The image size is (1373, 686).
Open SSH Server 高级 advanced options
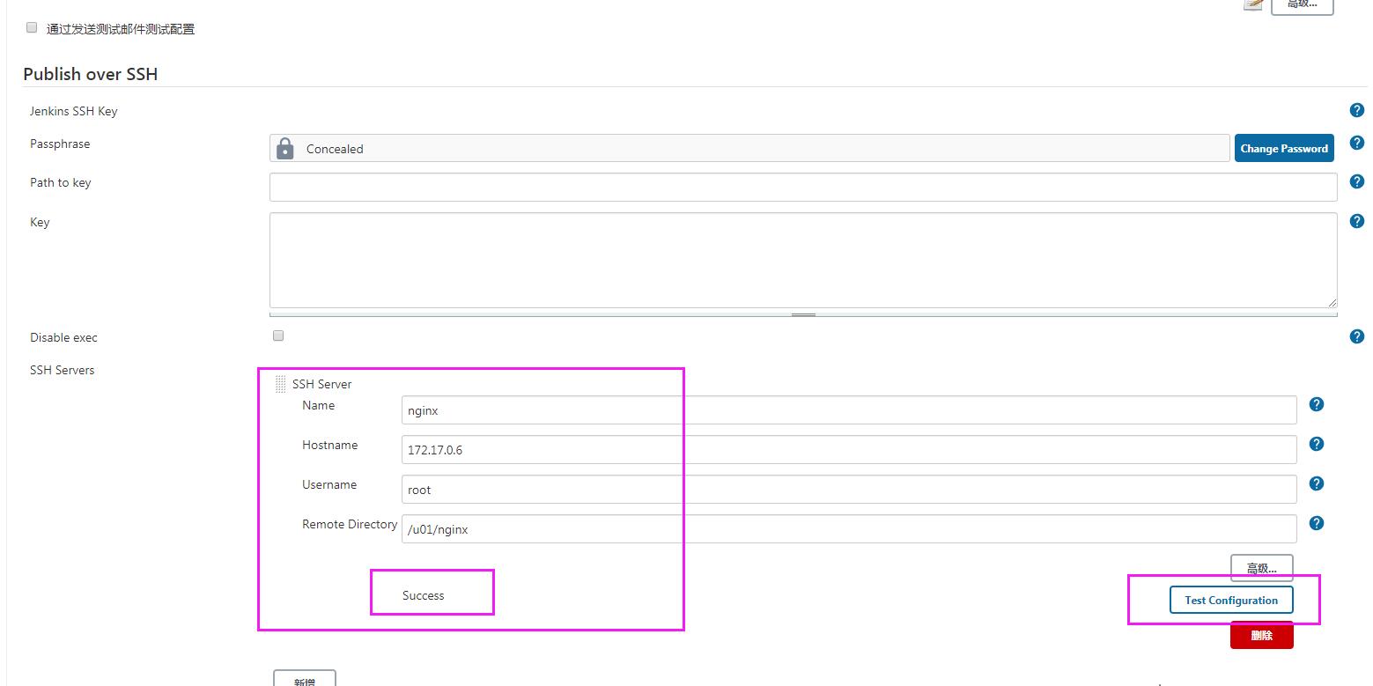[1261, 568]
